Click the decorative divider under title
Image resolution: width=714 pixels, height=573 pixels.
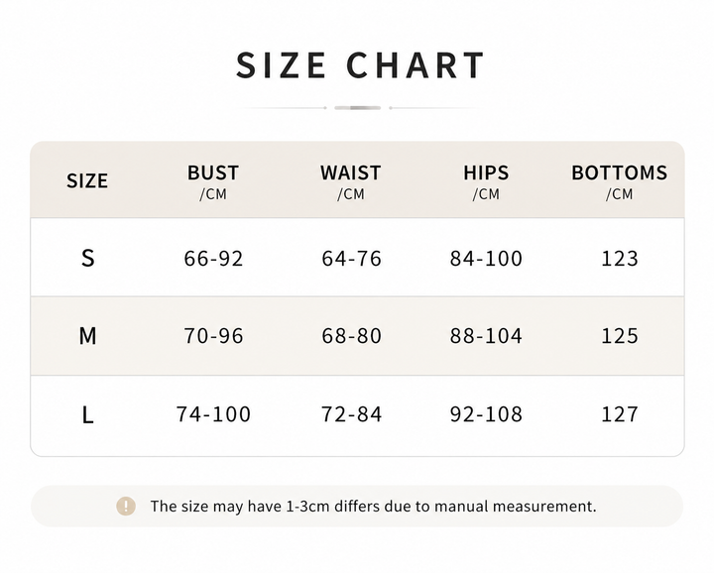coord(357,108)
